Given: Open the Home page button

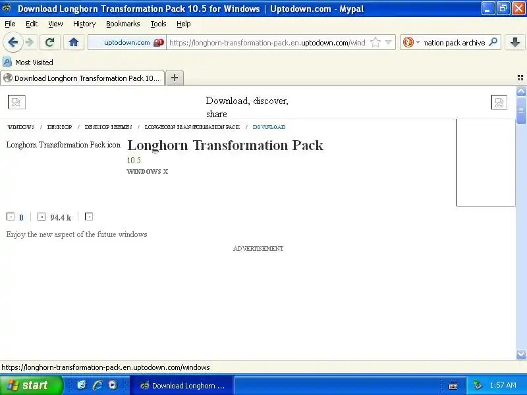Looking at the screenshot, I should click(74, 42).
